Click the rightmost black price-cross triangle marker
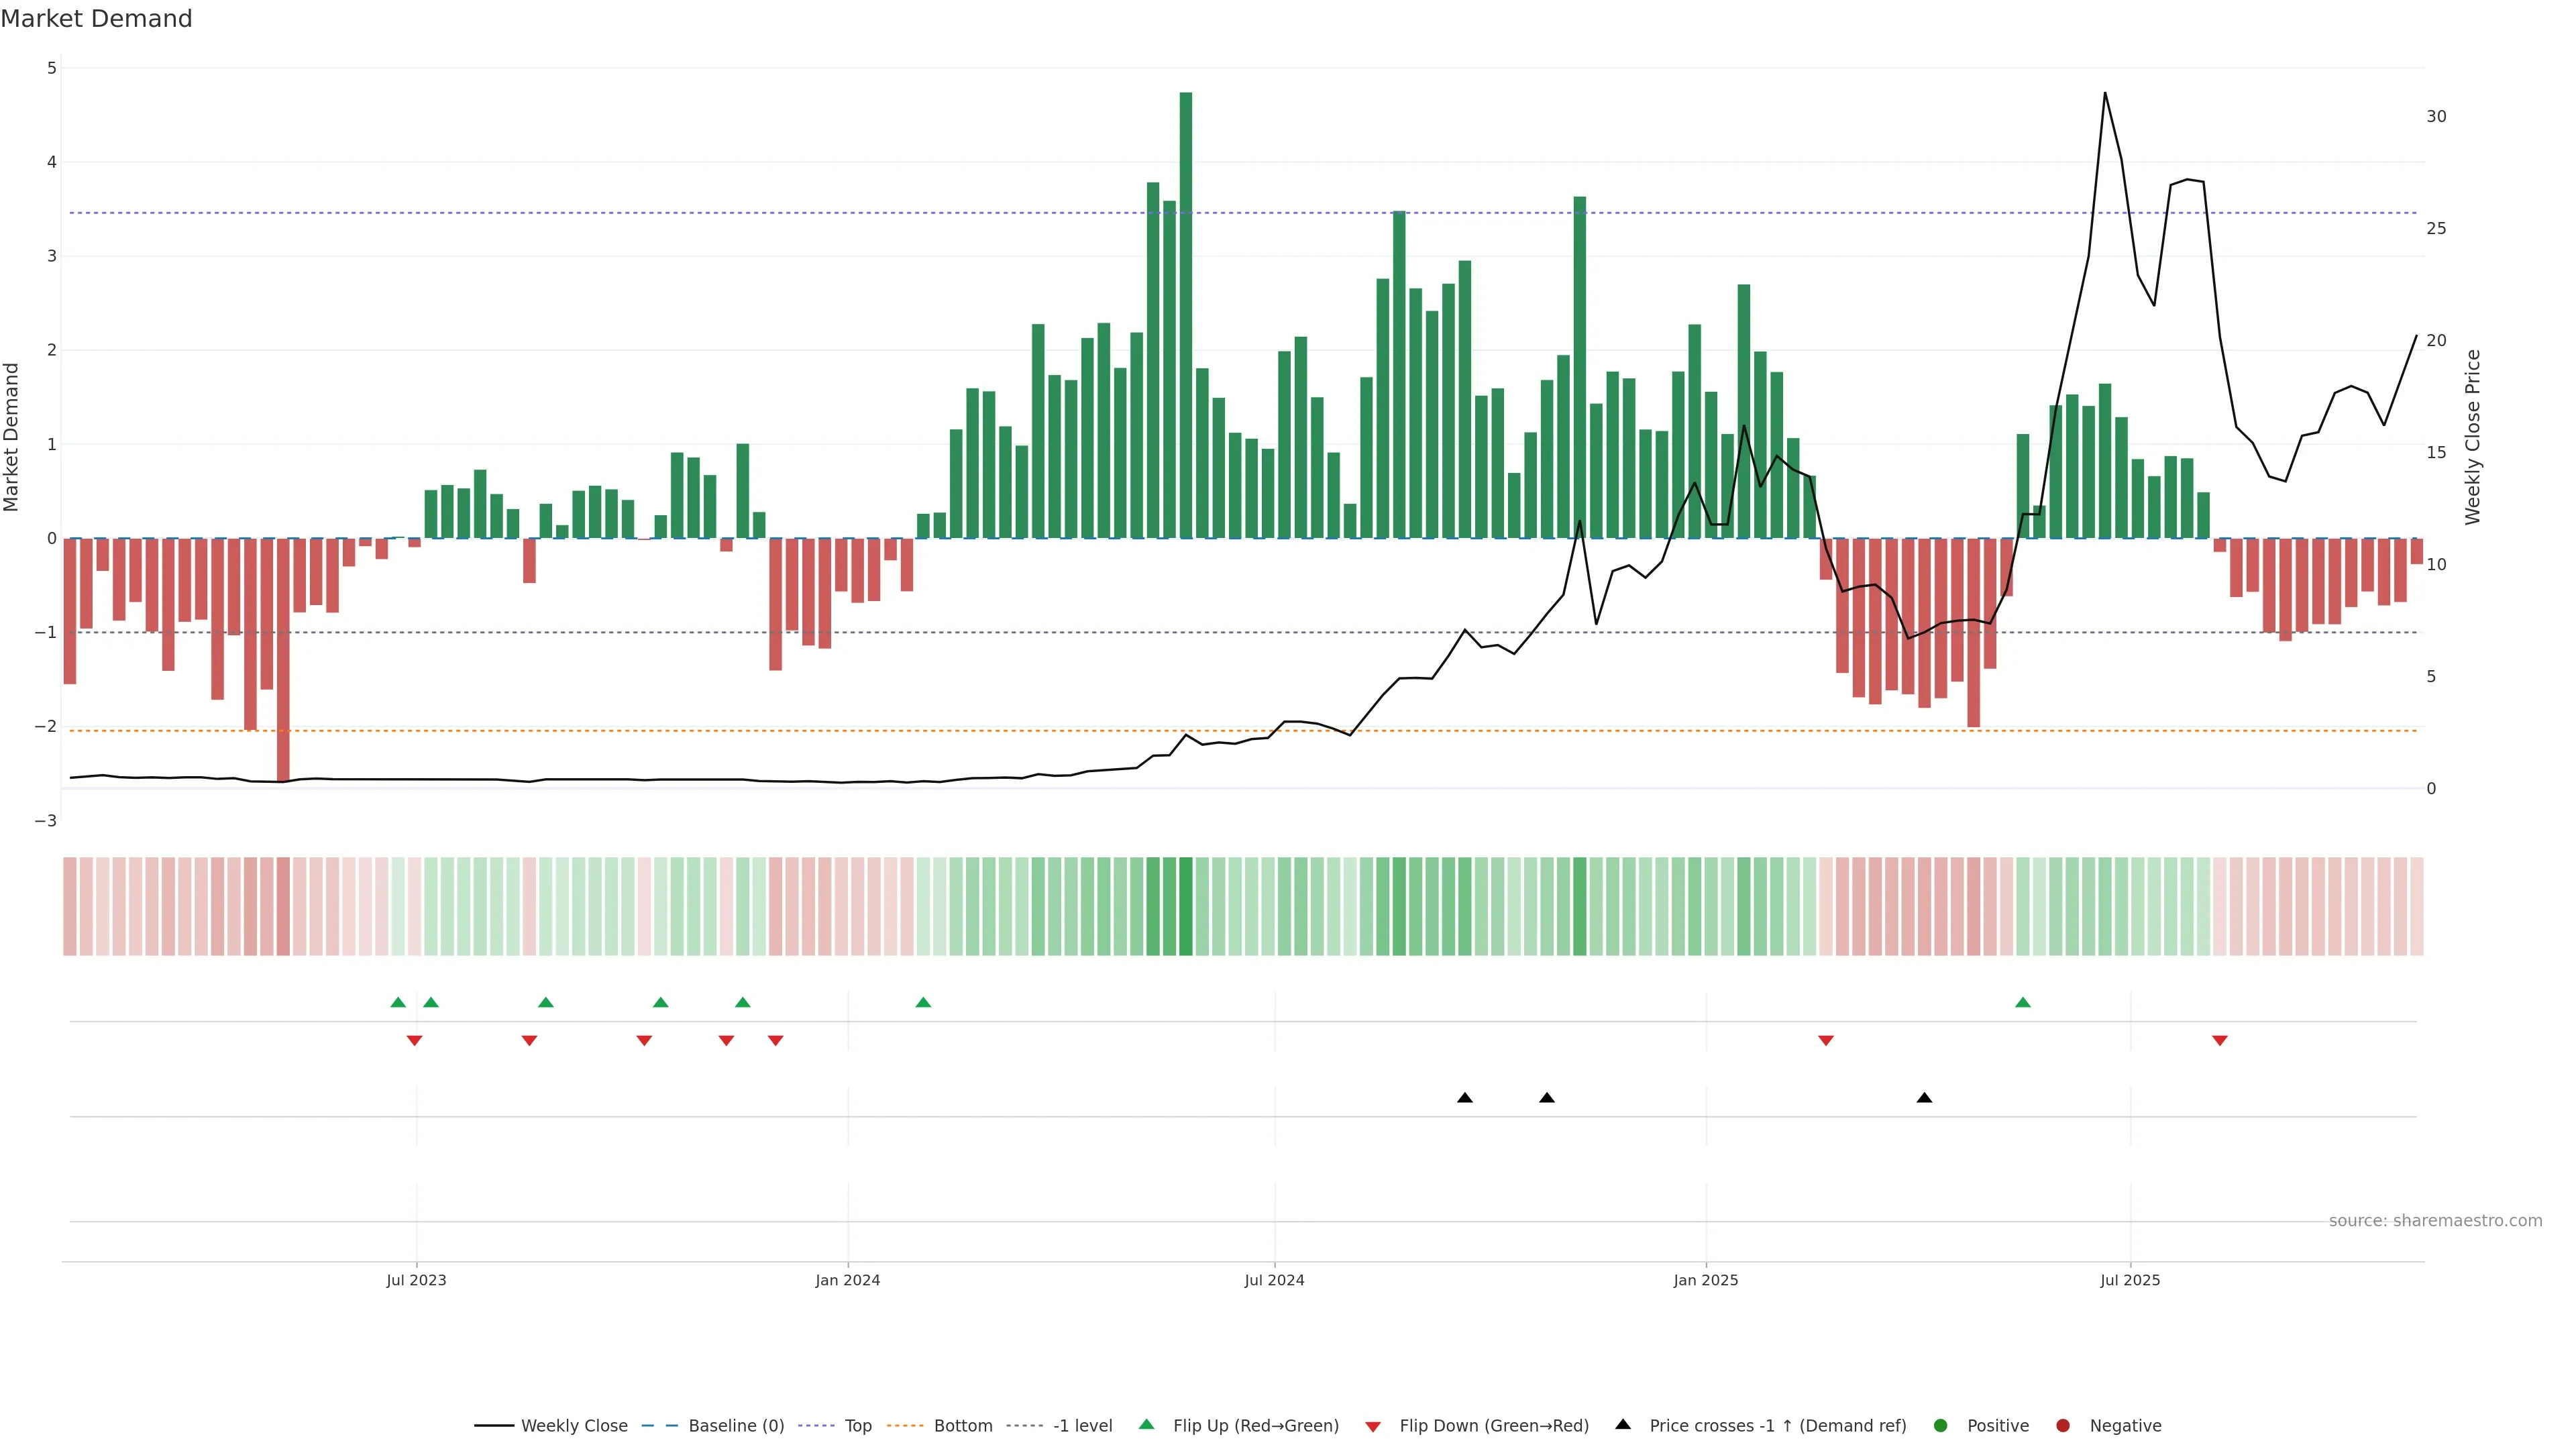 pyautogui.click(x=1924, y=1097)
